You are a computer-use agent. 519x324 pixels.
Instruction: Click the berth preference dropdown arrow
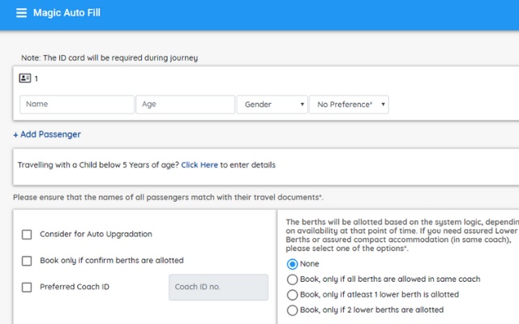pos(383,104)
